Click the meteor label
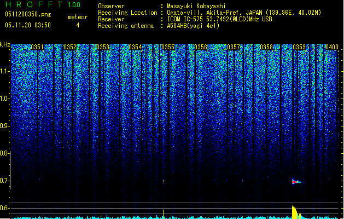 (78, 17)
